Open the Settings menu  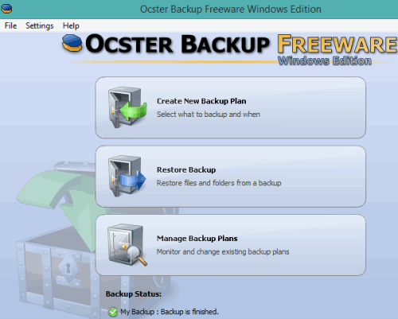point(40,25)
